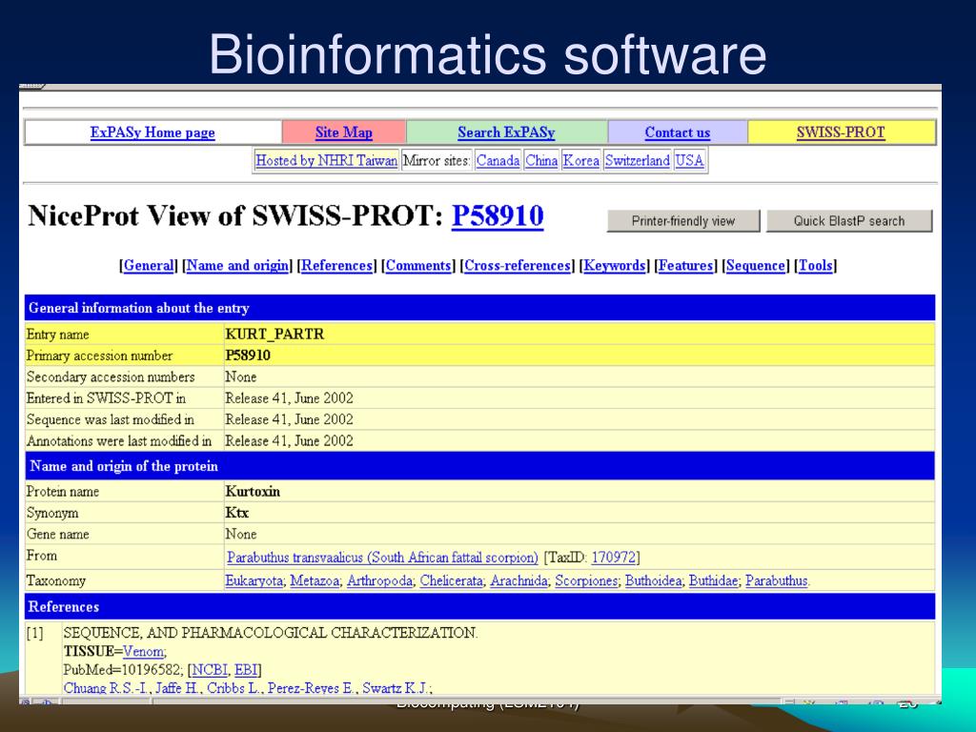
Task: Switch to the USA mirror site
Action: [x=690, y=160]
